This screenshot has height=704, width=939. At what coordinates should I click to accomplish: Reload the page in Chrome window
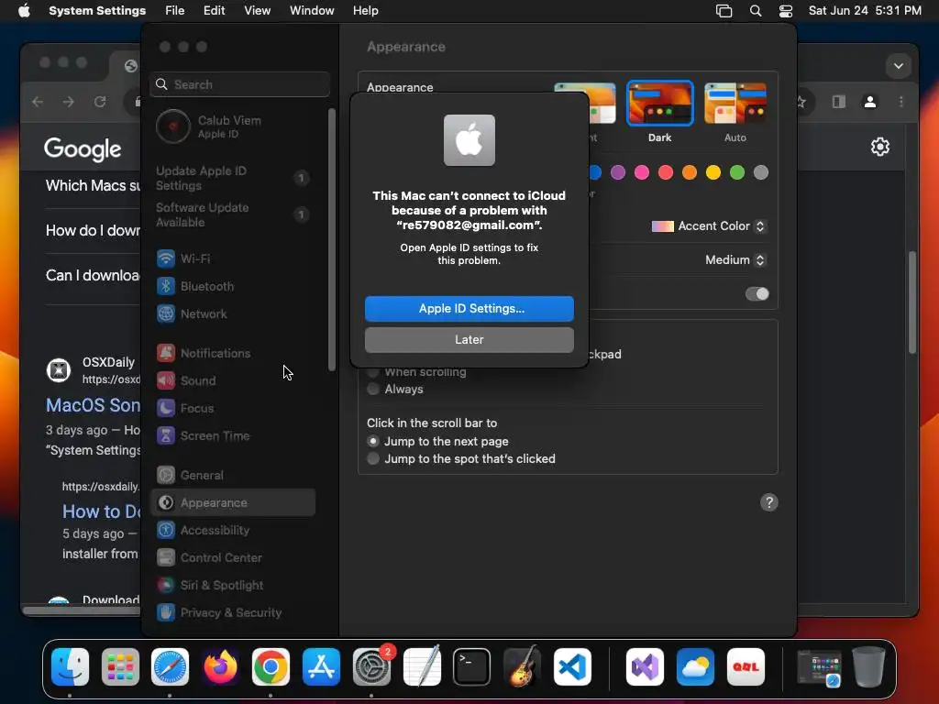[x=100, y=102]
